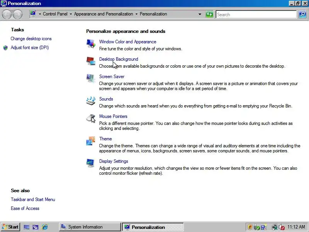This screenshot has width=309, height=232.
Task: Open the Screen Saver link
Action: point(112,76)
